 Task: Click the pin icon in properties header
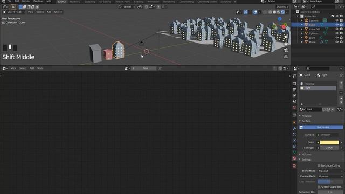[341, 75]
